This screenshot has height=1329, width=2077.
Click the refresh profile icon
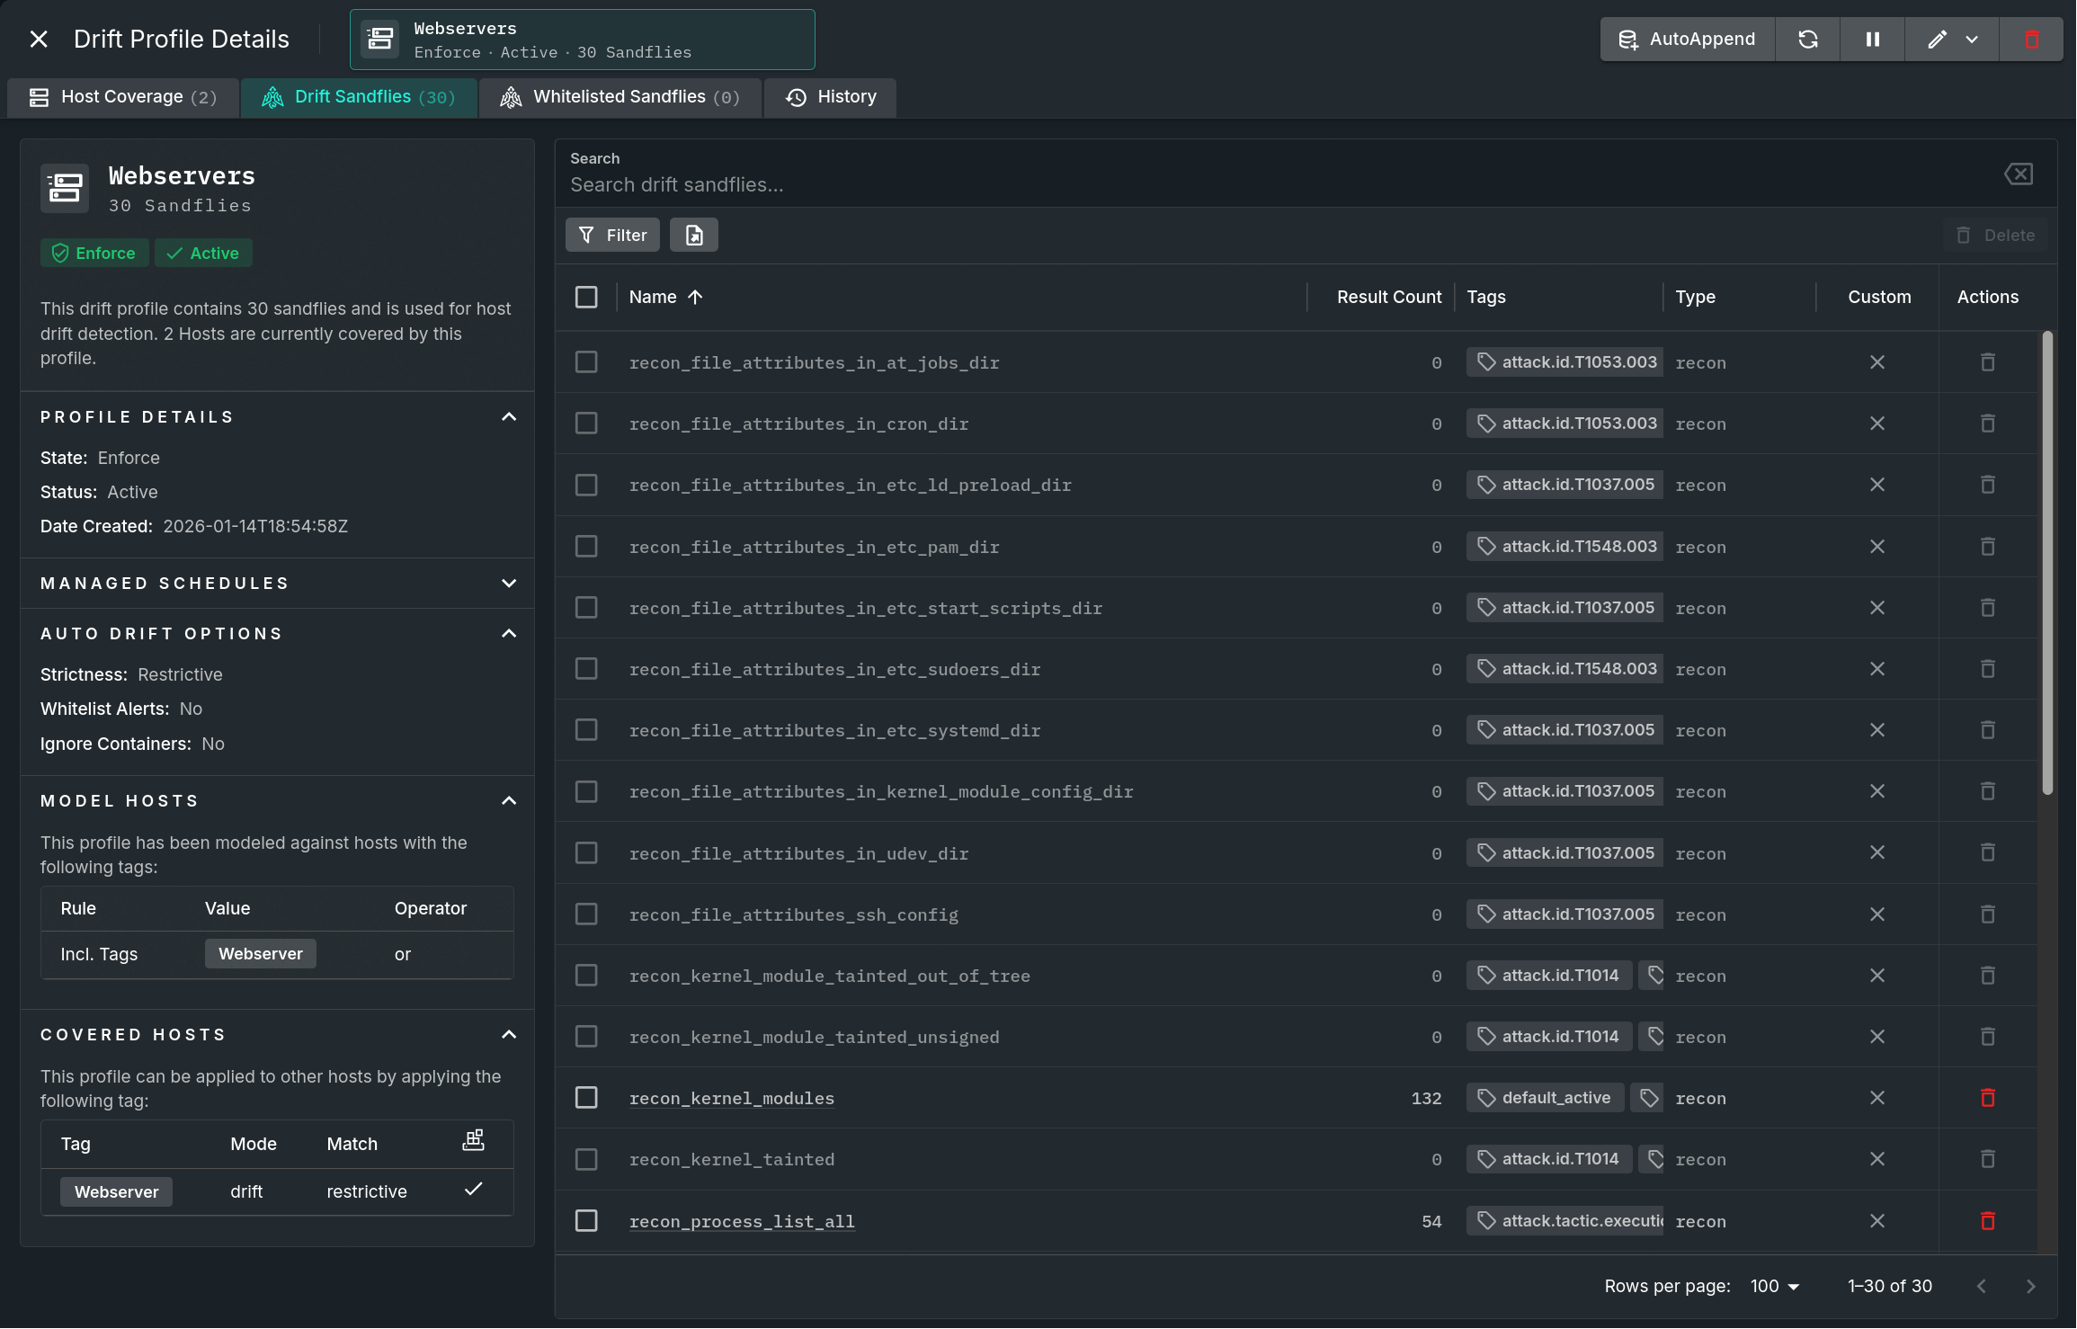[x=1807, y=39]
